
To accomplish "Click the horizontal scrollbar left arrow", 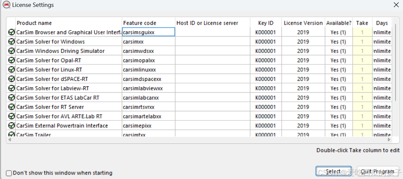I will [9, 139].
